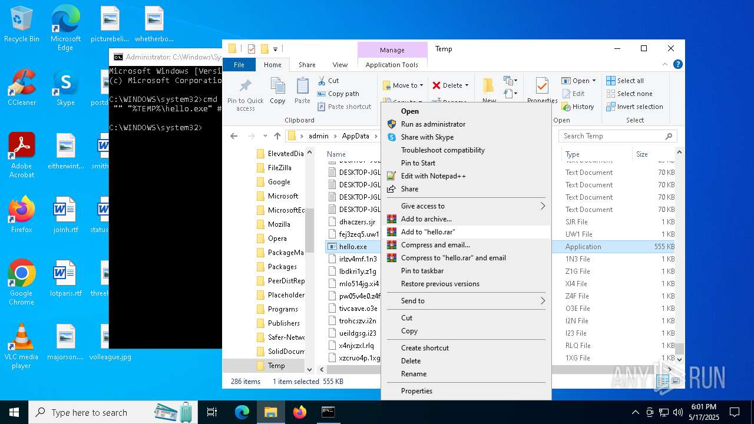Viewport: 754px width, 424px height.
Task: Choose Compress and email... menu entry
Action: 465,245
